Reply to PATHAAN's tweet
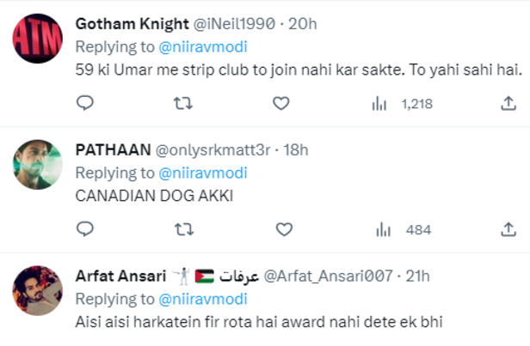This screenshot has width=530, height=346. (84, 229)
